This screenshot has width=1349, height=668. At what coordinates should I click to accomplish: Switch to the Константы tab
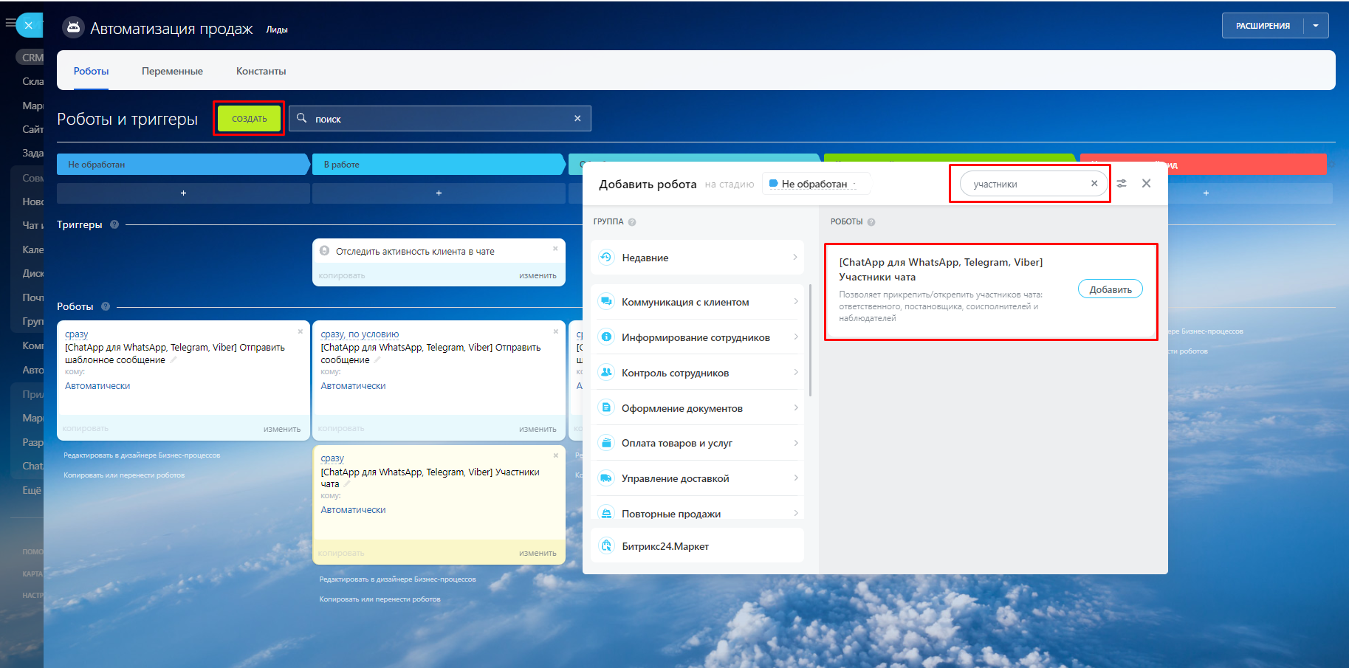[261, 72]
